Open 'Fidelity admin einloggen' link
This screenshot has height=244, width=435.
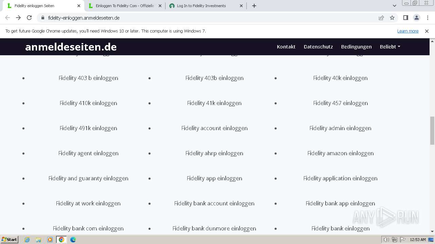pos(340,128)
